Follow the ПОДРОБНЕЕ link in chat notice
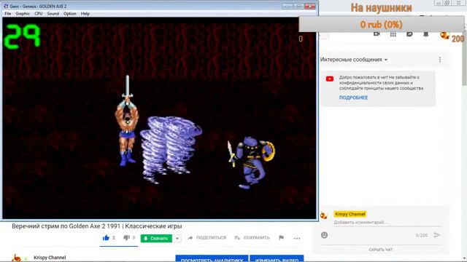 point(353,98)
